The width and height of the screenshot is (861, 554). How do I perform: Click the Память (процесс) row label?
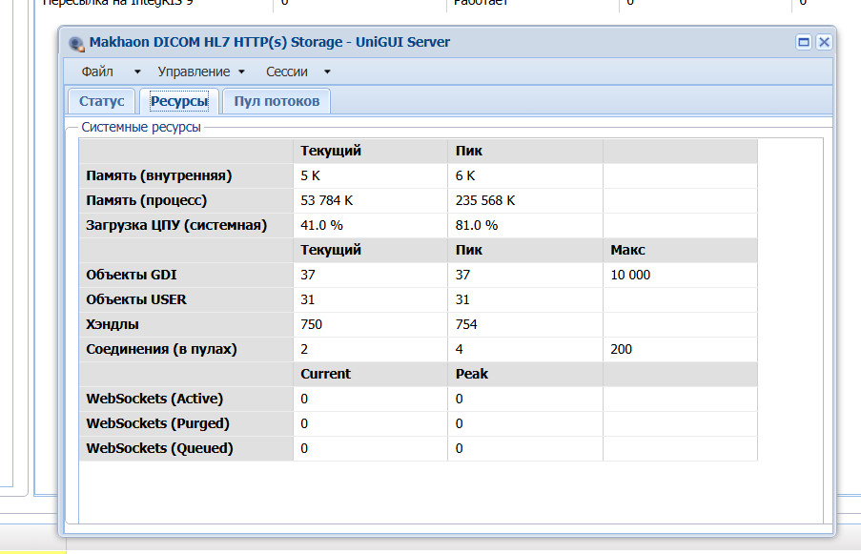146,200
